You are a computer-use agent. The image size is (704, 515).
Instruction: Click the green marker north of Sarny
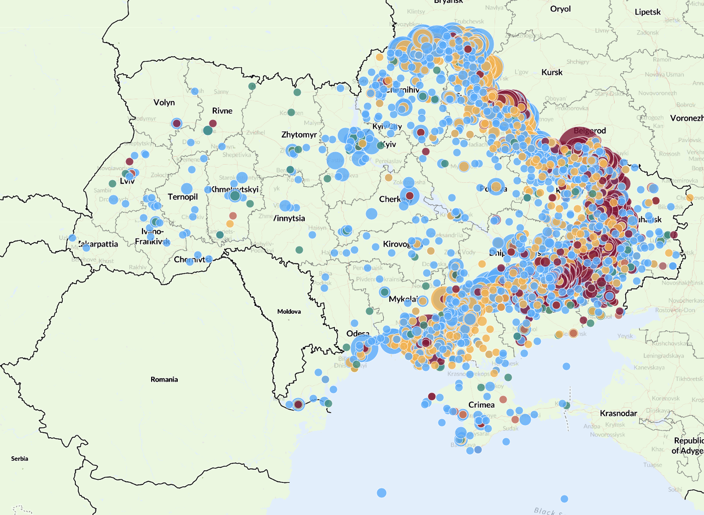tap(252, 86)
